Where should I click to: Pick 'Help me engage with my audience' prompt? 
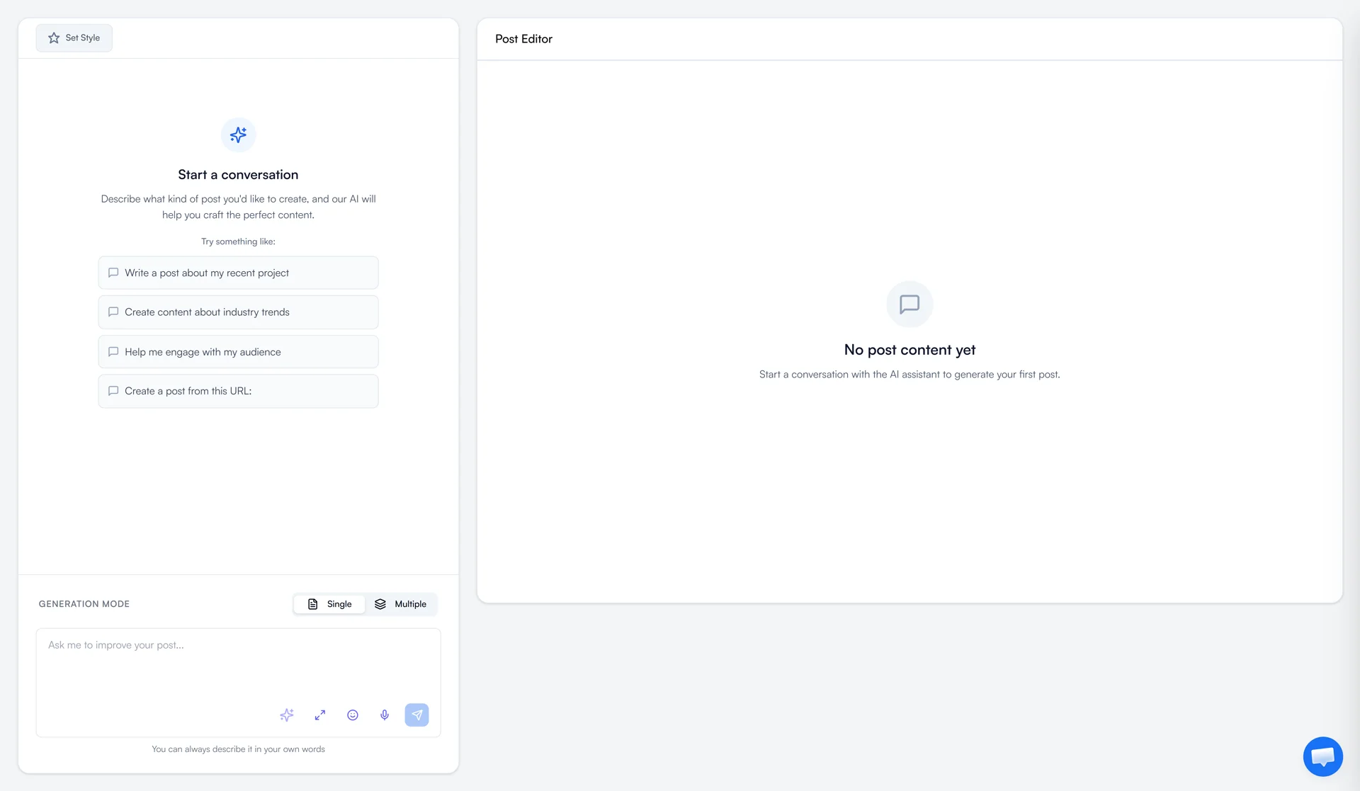tap(238, 351)
